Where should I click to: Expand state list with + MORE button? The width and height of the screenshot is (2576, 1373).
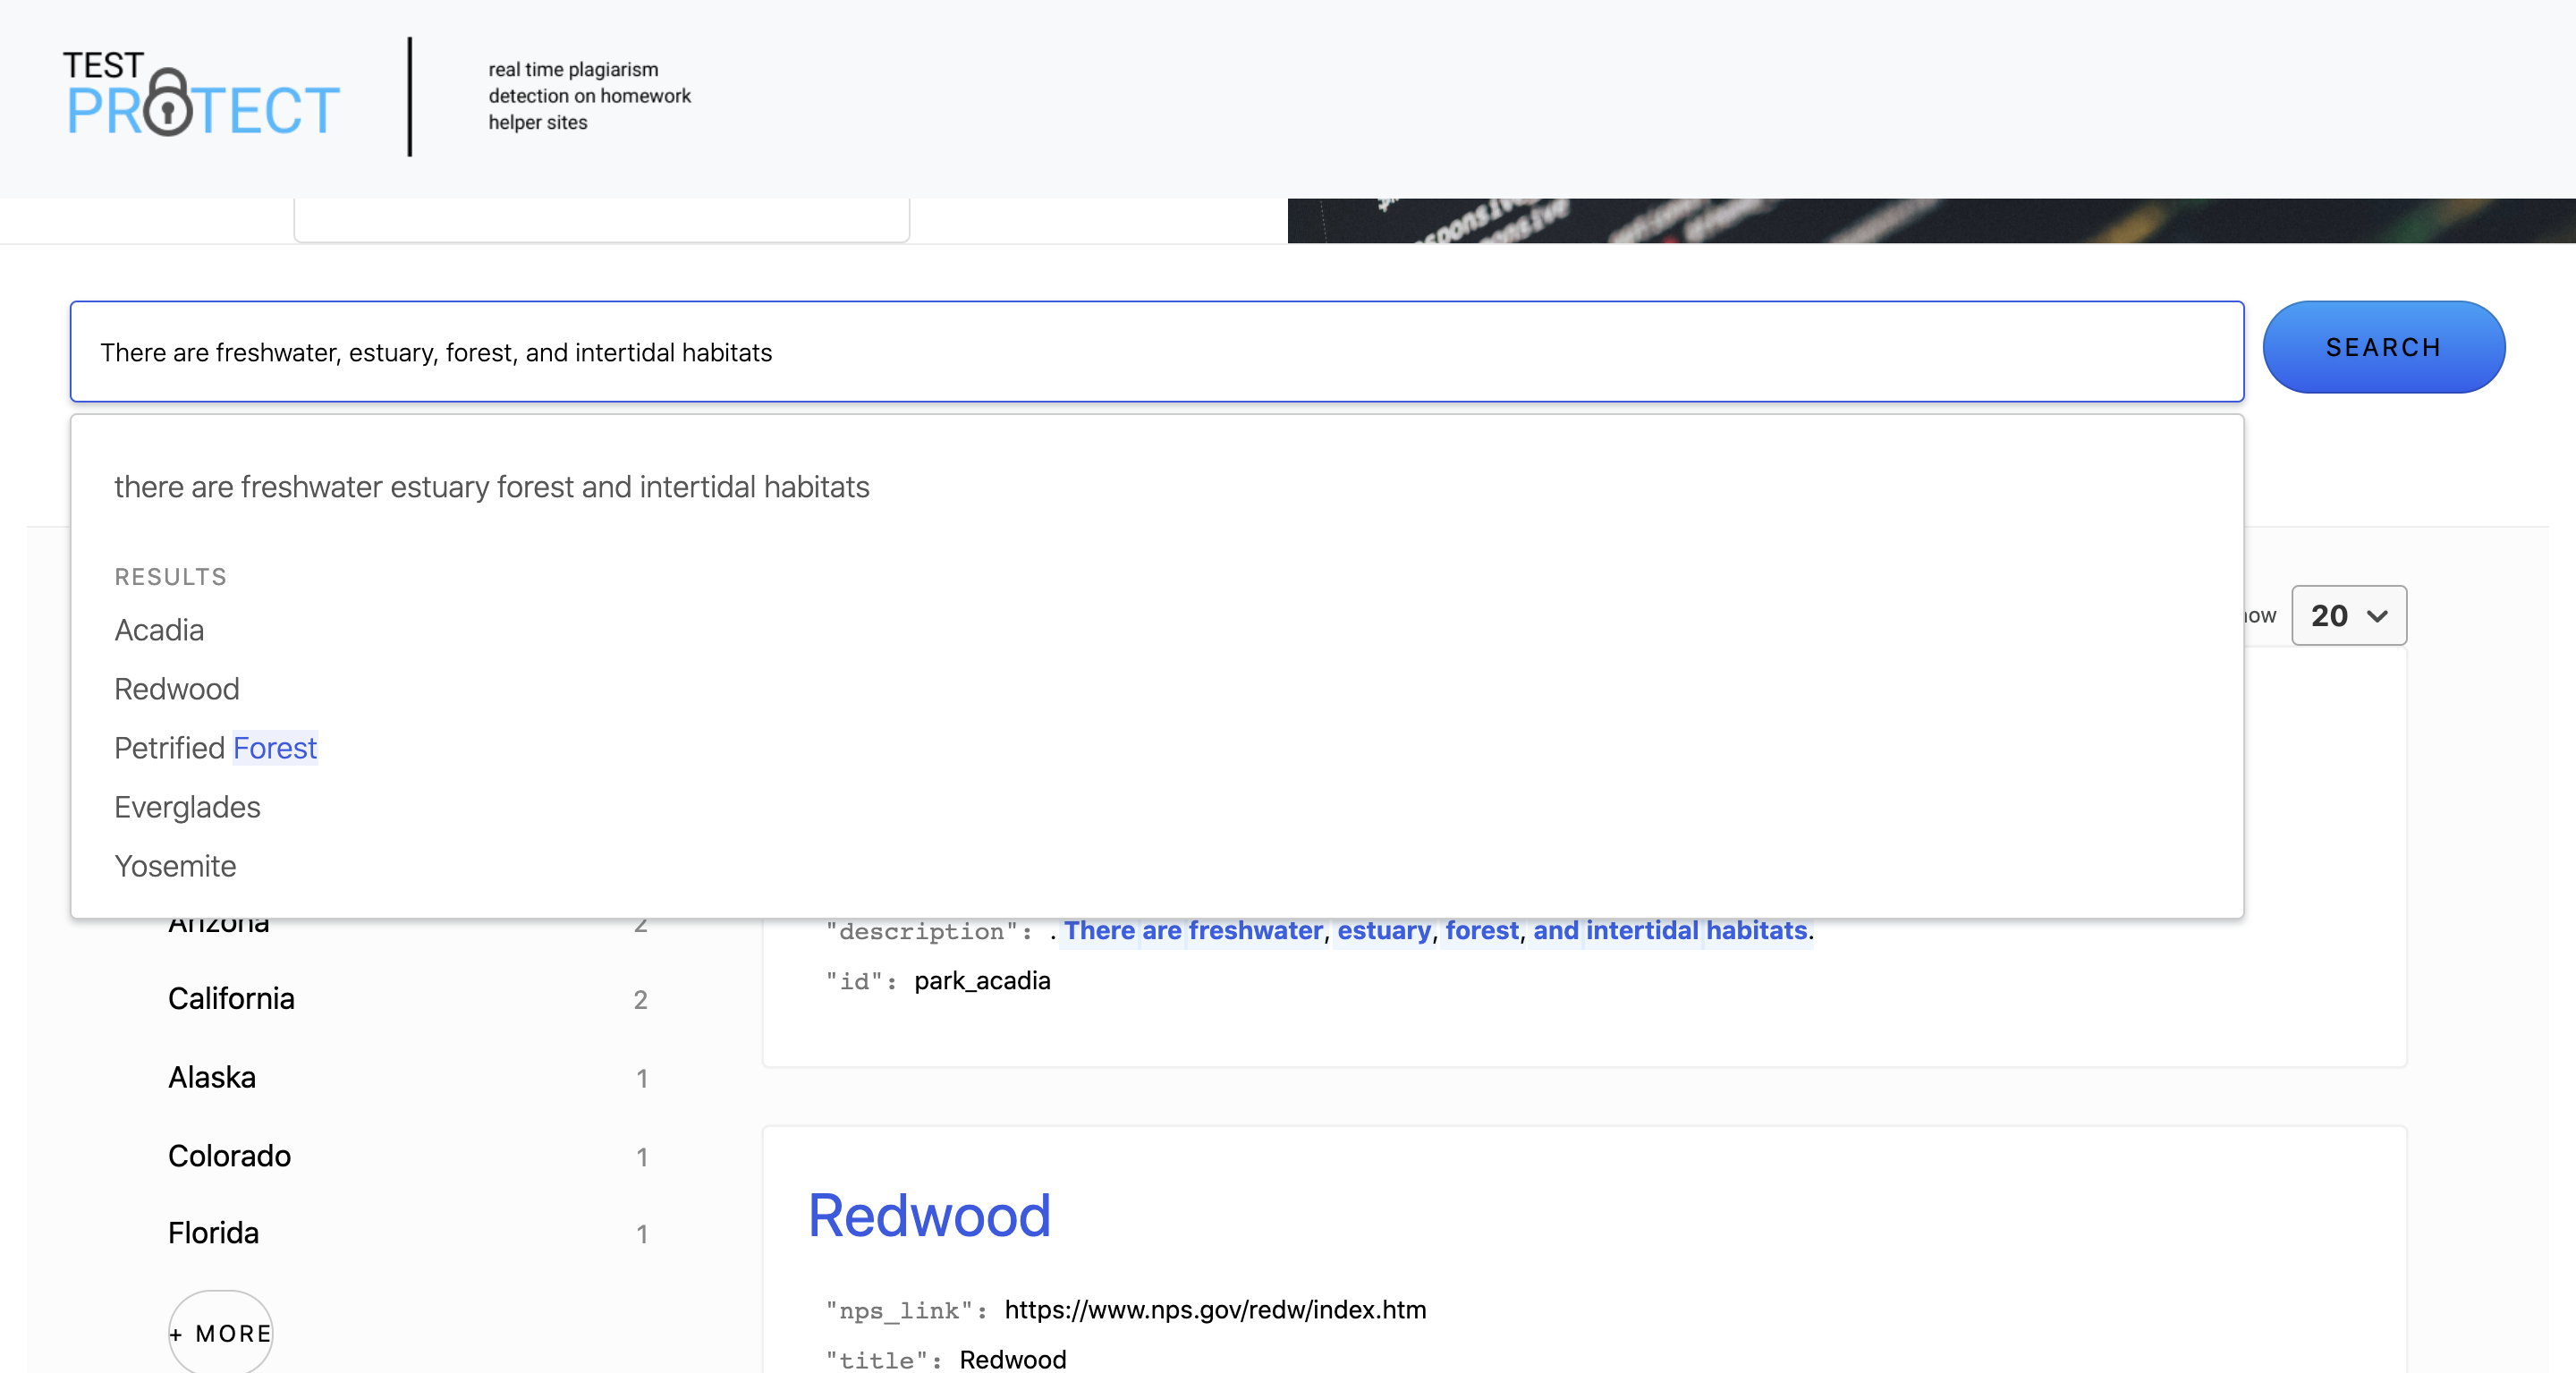(x=220, y=1333)
